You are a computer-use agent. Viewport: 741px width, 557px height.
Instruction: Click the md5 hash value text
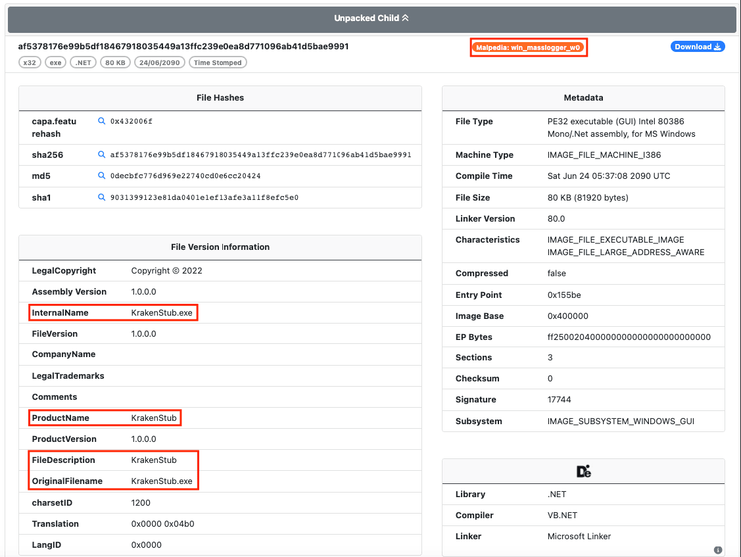click(185, 176)
